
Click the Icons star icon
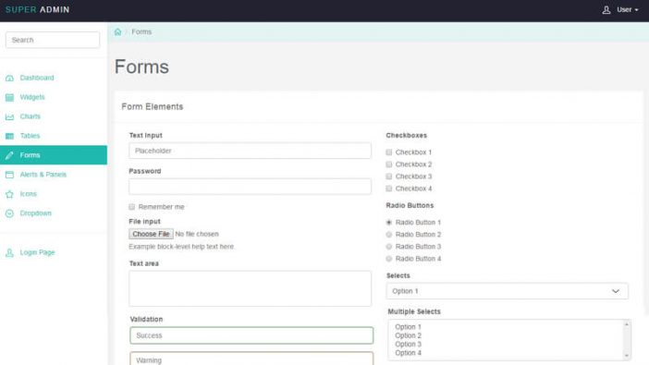tap(9, 194)
